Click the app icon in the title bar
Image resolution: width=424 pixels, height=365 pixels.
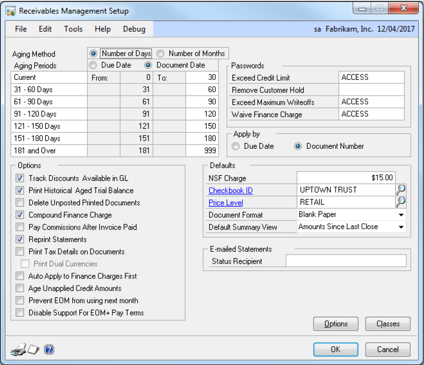click(x=11, y=11)
